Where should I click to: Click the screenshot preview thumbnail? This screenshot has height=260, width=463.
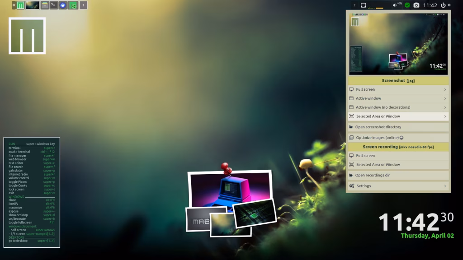[398, 44]
